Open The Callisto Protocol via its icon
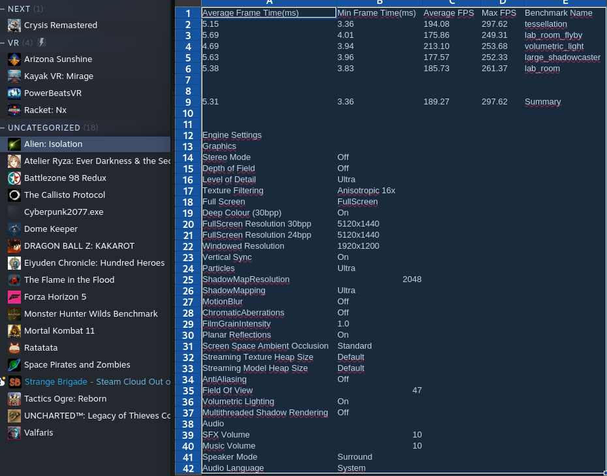This screenshot has width=607, height=476. pos(14,195)
